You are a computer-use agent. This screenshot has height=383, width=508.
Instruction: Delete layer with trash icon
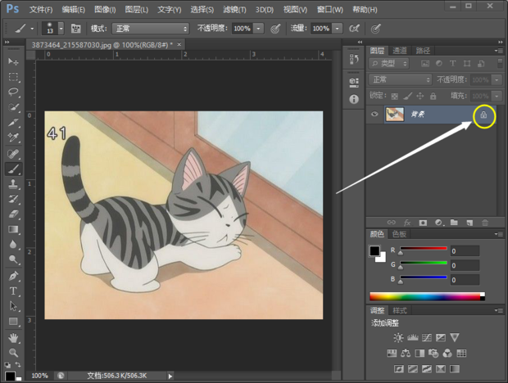pos(485,223)
